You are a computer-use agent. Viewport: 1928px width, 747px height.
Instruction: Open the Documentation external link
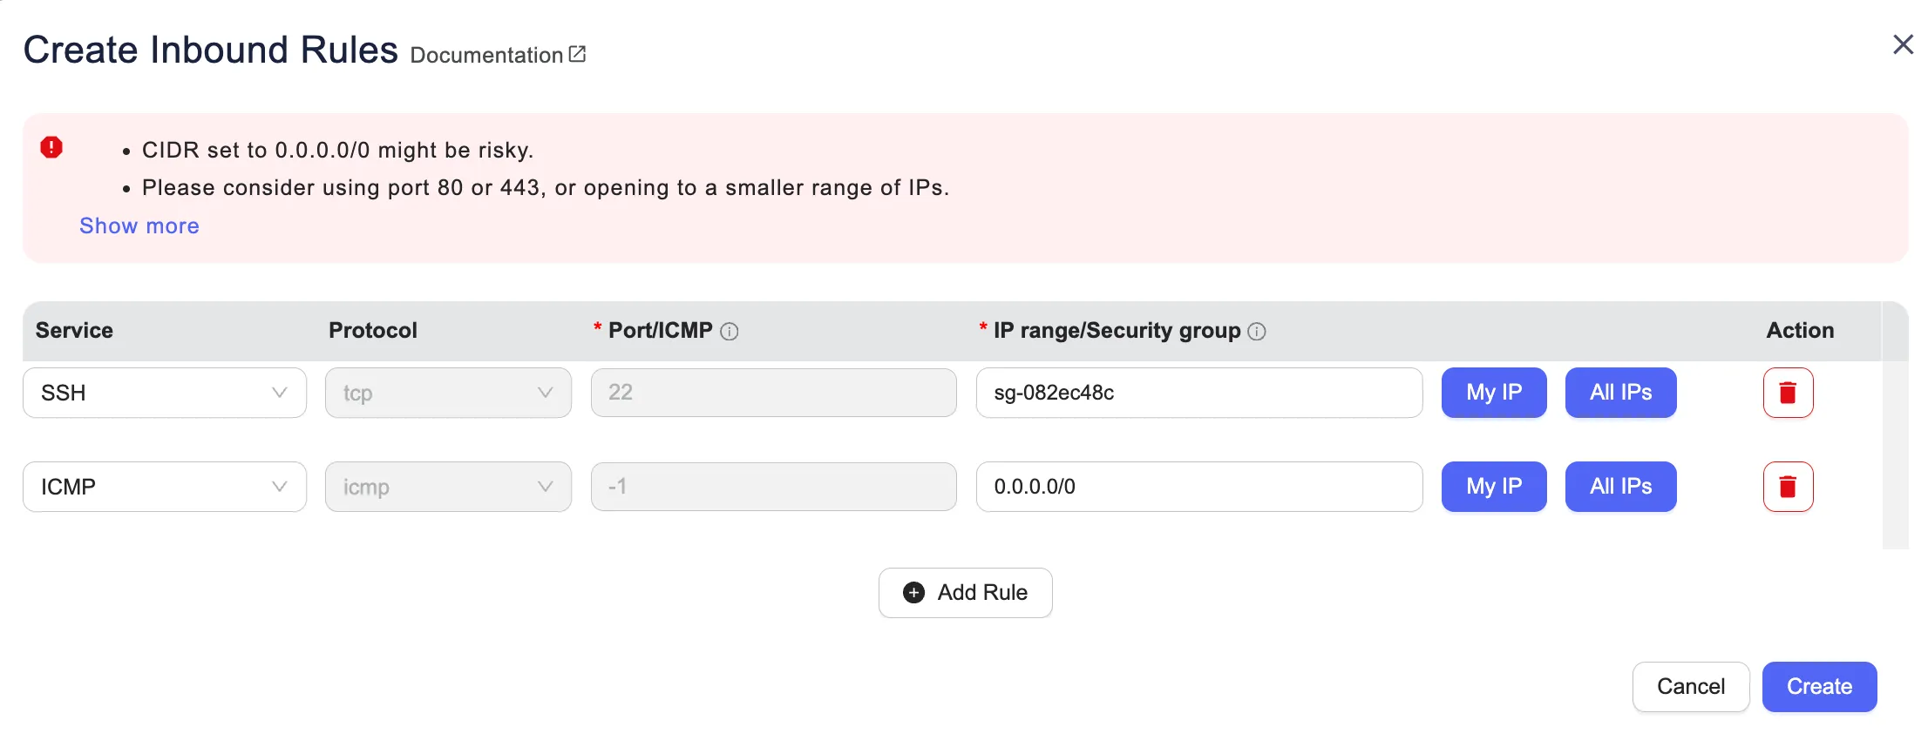[498, 55]
